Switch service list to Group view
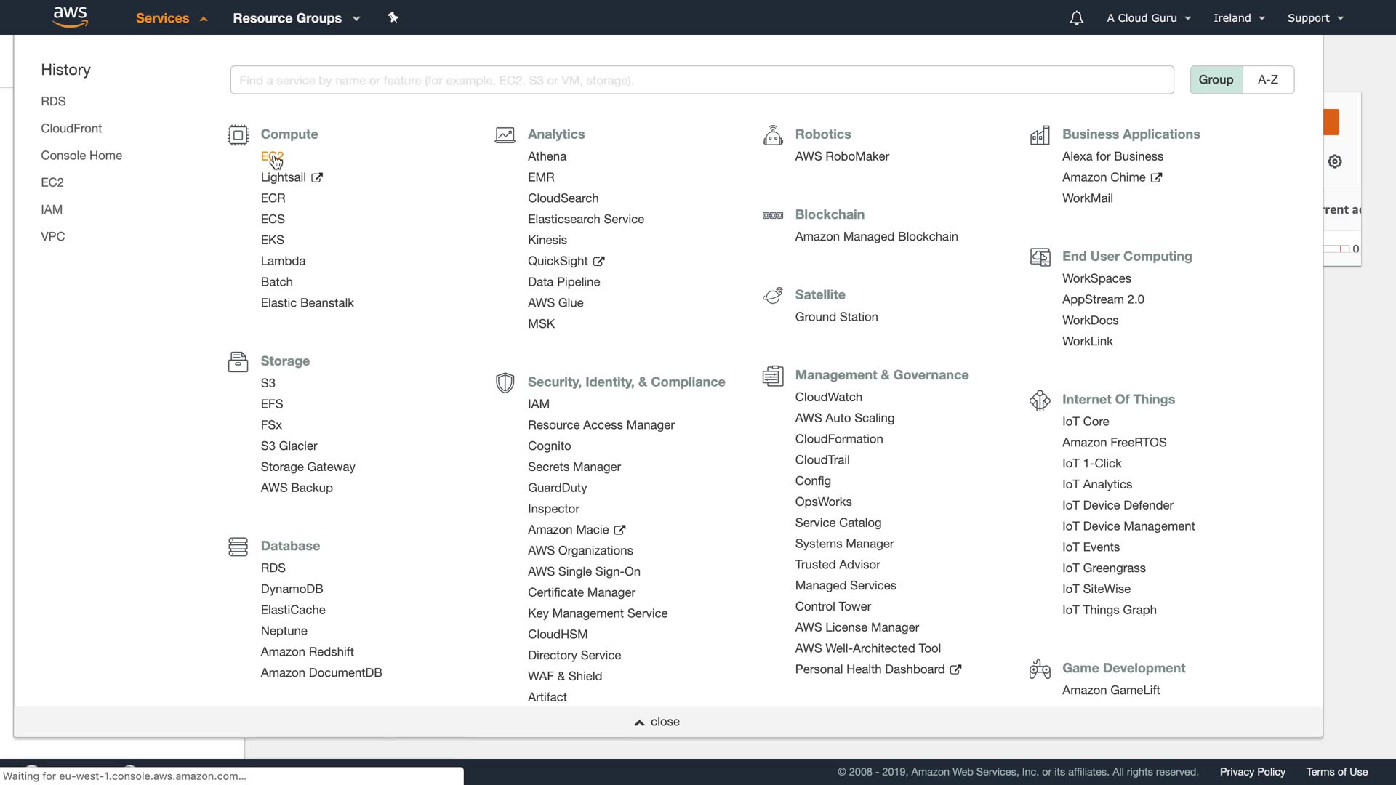The image size is (1396, 785). (1216, 80)
